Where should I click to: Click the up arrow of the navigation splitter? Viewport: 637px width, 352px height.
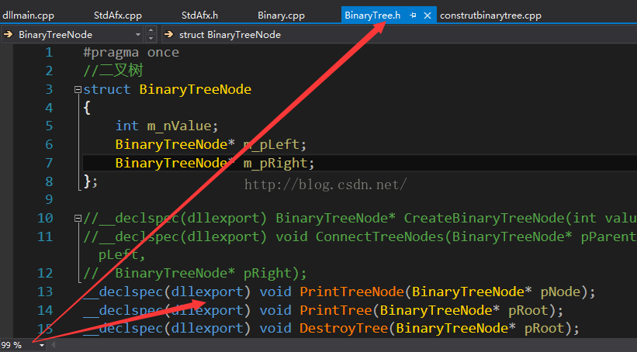click(x=151, y=30)
